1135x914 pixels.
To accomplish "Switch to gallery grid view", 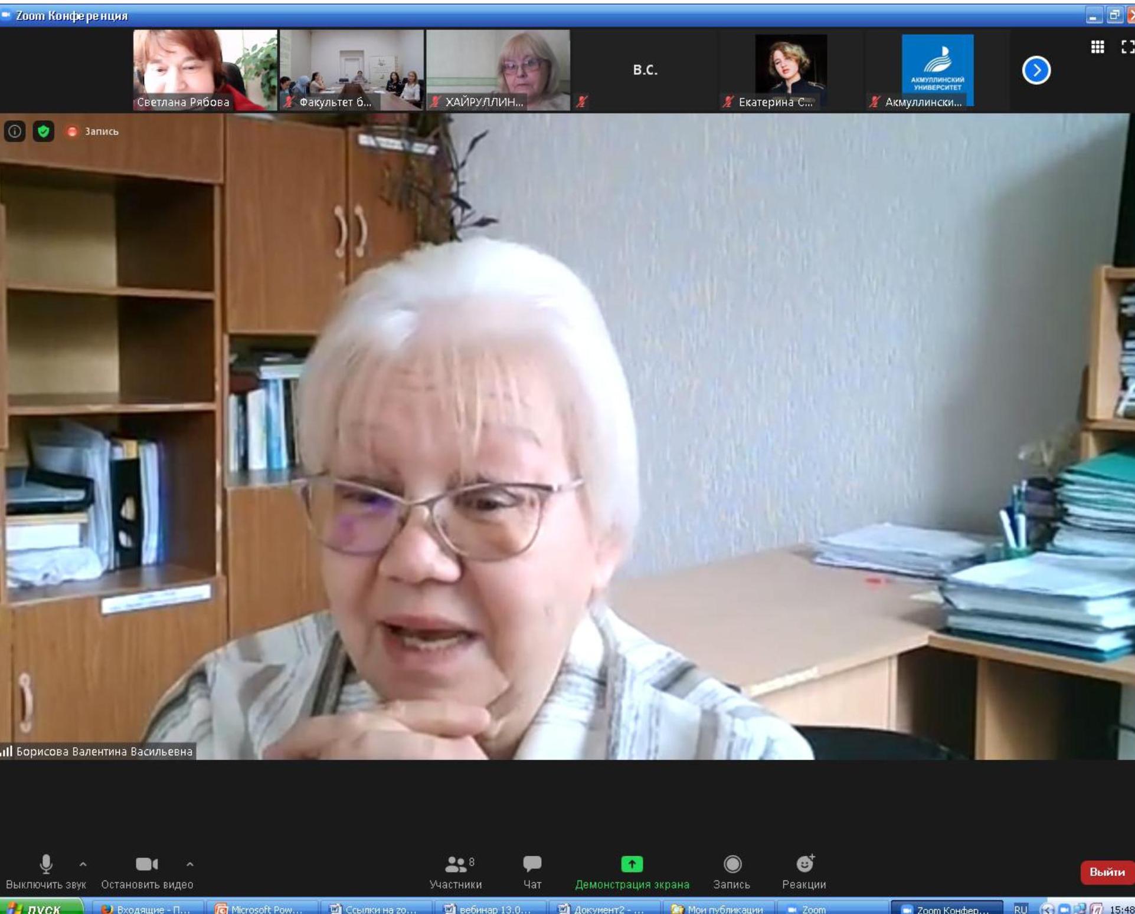I will pos(1097,47).
